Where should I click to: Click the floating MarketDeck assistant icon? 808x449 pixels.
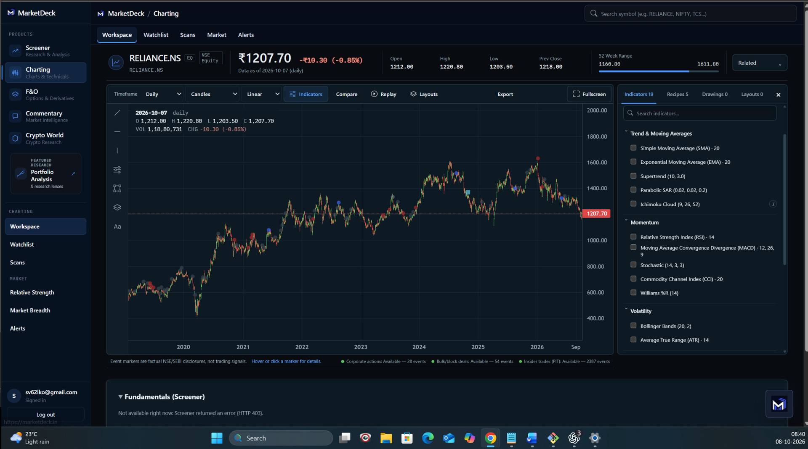779,404
